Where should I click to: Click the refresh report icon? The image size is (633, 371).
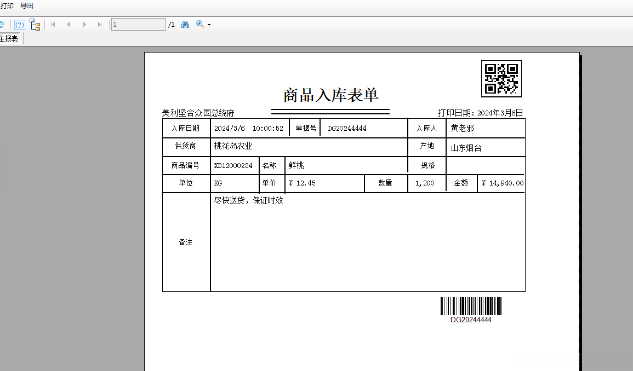(2, 25)
